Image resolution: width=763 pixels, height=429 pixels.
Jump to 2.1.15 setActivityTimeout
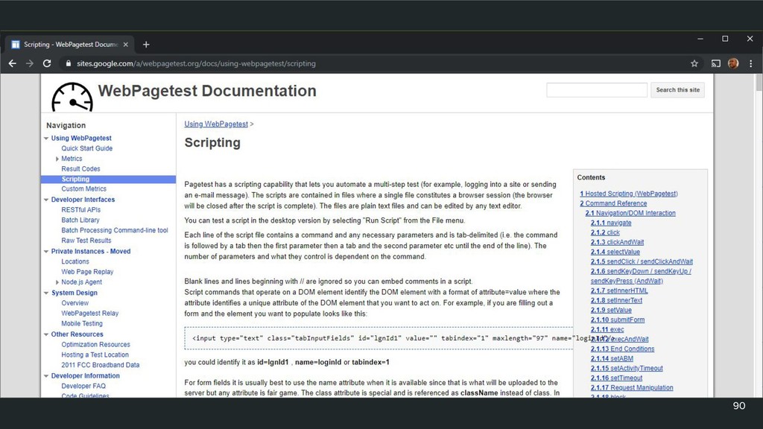tap(627, 368)
